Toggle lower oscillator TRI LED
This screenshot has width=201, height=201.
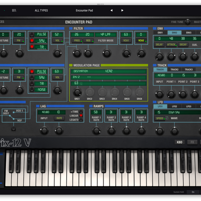click(x=32, y=83)
